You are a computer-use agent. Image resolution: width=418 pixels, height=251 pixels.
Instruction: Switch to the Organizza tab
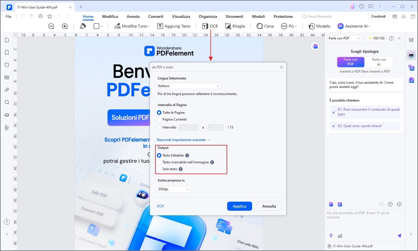coord(208,16)
